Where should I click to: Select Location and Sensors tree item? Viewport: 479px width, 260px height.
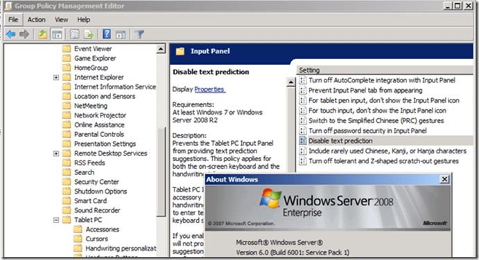click(105, 96)
